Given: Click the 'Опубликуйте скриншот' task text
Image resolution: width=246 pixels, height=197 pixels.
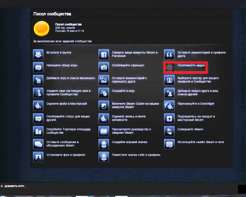Looking at the screenshot, I should click(x=128, y=65).
